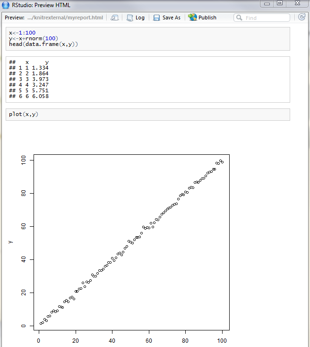The image size is (310, 347).
Task: Click the y axis label of plot
Action: coord(10,242)
